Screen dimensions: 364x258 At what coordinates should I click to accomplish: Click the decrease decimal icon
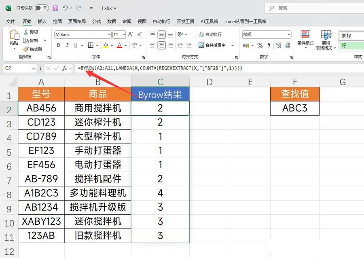288,45
